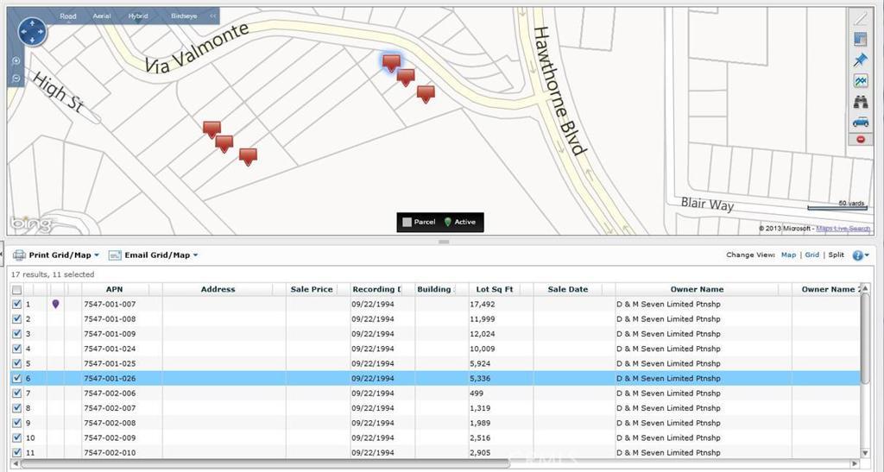884x472 pixels.
Task: Open the binoculars search tool
Action: point(860,102)
